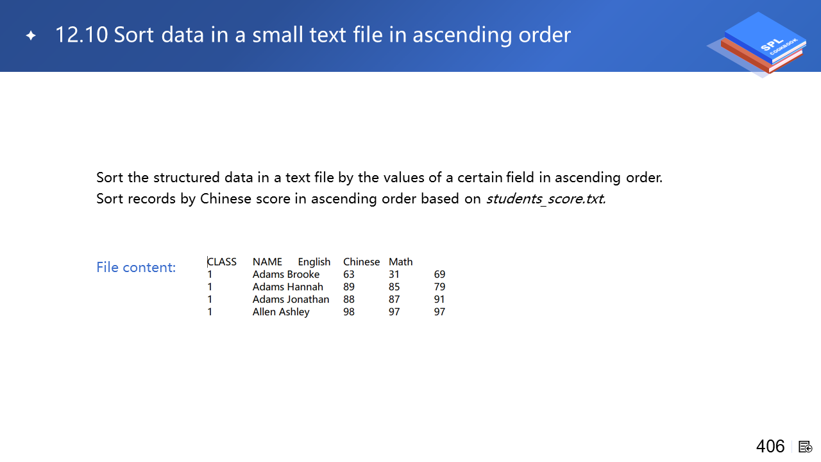This screenshot has height=462, width=821.
Task: Click the Math column header
Action: (401, 262)
